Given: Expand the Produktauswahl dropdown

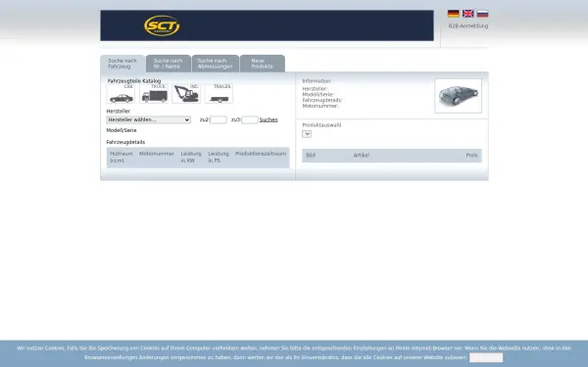Looking at the screenshot, I should point(307,134).
